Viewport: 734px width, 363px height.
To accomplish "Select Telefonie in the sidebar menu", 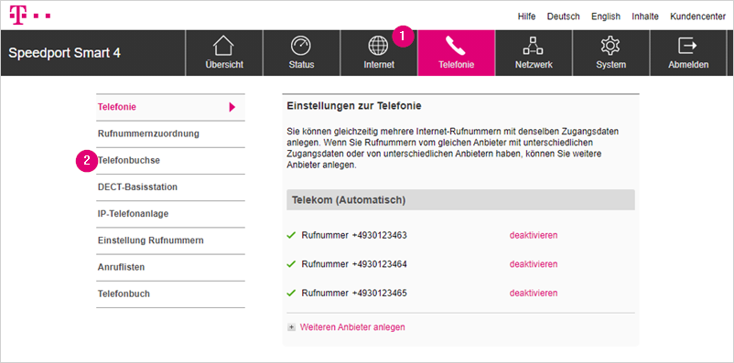I will 170,107.
